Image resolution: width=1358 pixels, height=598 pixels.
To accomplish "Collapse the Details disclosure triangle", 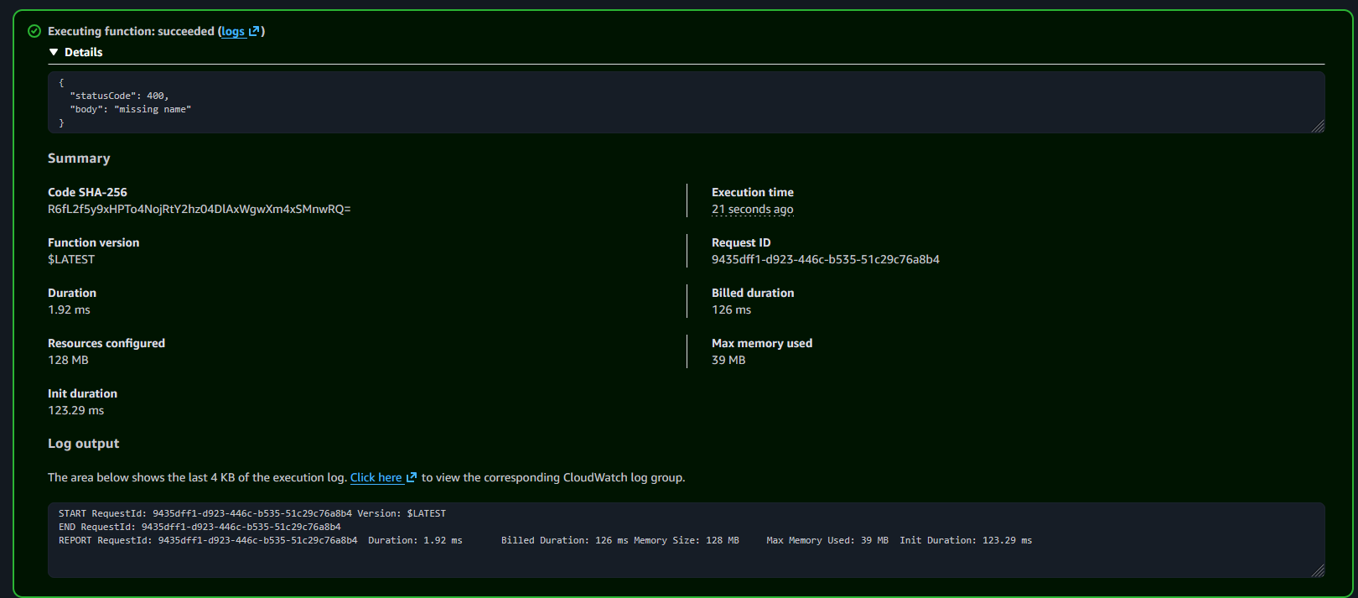I will coord(54,52).
